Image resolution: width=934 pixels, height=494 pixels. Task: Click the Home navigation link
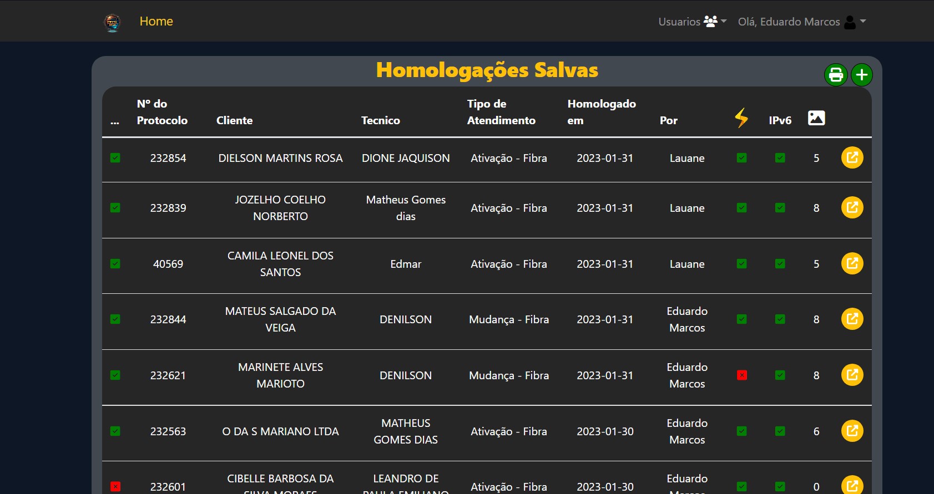tap(156, 22)
